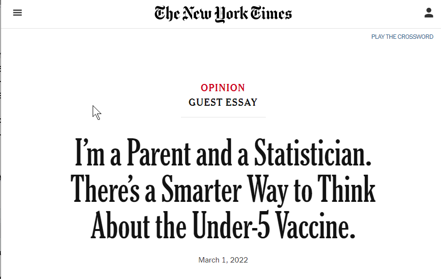Go to The New York Times homepage logo
The width and height of the screenshot is (441, 279).
pos(223,14)
